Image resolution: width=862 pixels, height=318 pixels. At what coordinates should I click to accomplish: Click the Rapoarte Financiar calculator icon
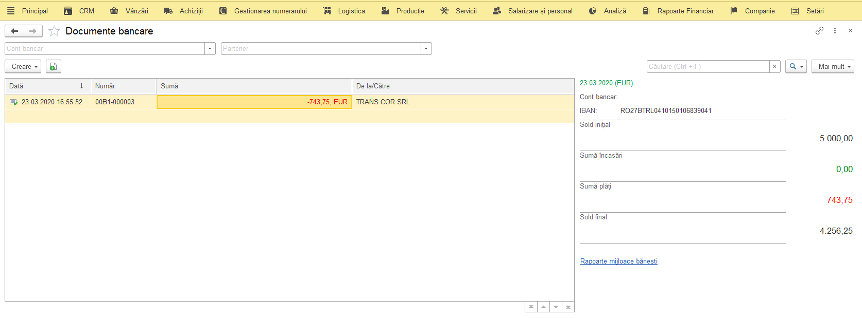click(x=646, y=11)
